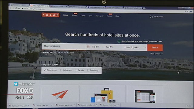Open arrow menu of third Santorini pdf download
The height and width of the screenshot is (109, 194).
[74, 105]
